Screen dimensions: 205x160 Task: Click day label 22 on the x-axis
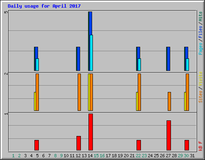pos(138,156)
